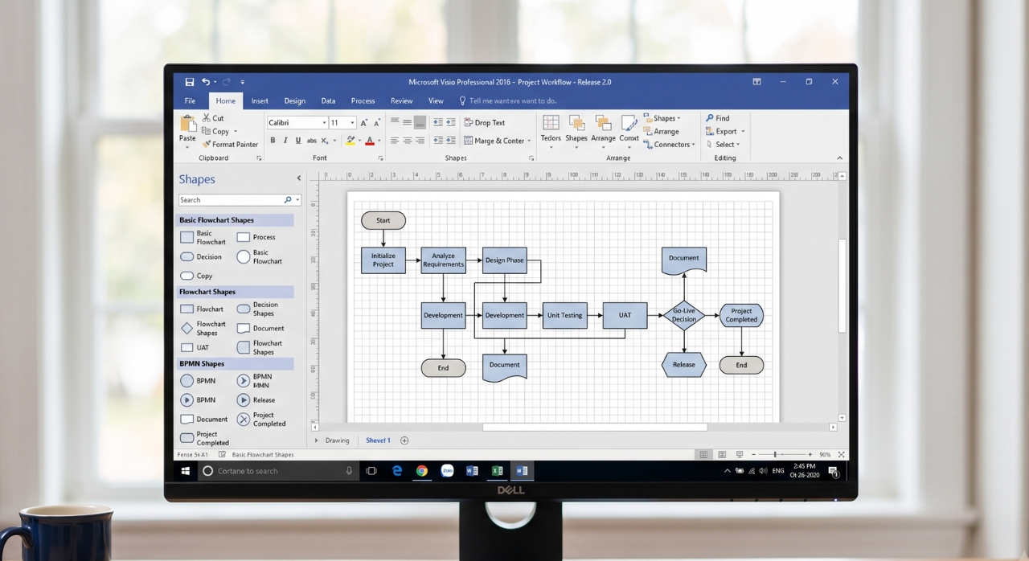
Task: Click fit page to window icon
Action: (x=841, y=455)
